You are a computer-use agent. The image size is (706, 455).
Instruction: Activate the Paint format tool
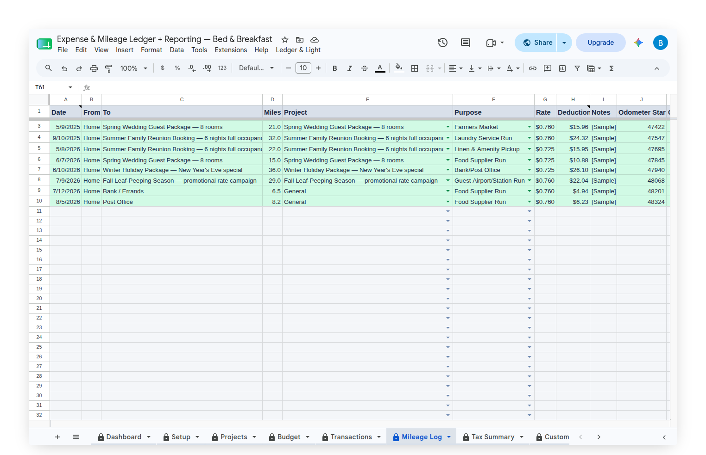108,68
